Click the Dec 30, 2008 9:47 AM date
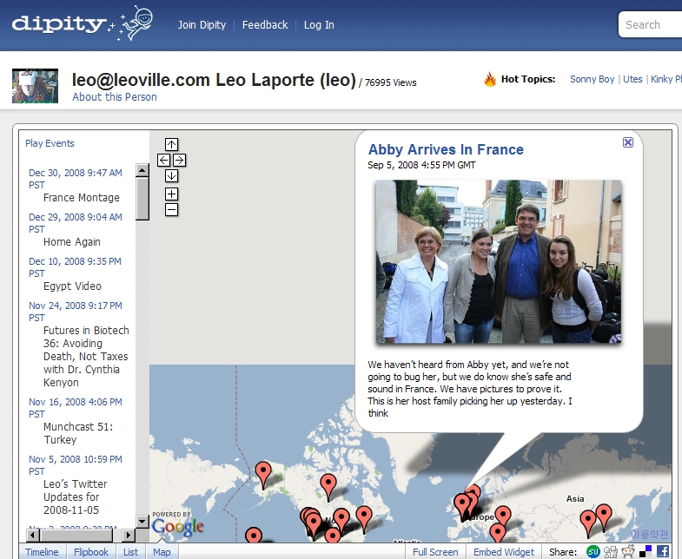Viewport: 682px width, 559px height. [x=76, y=179]
